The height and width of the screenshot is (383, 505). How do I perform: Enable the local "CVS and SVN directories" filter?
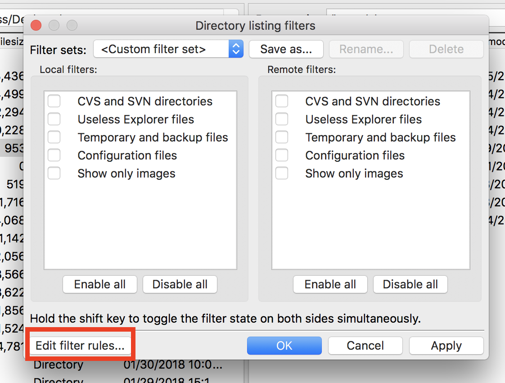54,101
